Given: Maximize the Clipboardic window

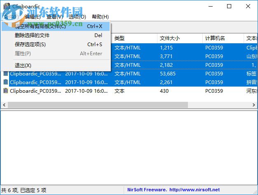Looking at the screenshot, I should 229,7.
